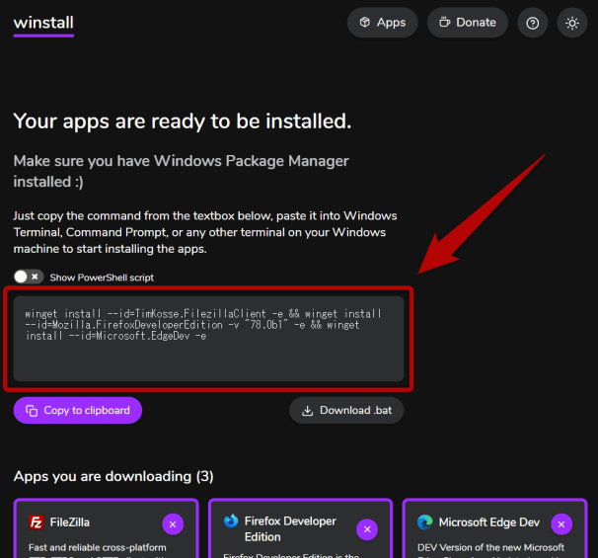
Task: Open the help question mark icon
Action: click(533, 23)
